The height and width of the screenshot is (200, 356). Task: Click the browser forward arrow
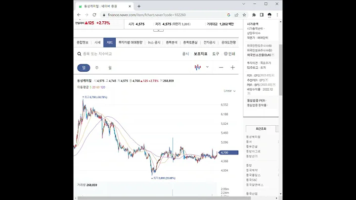87,15
